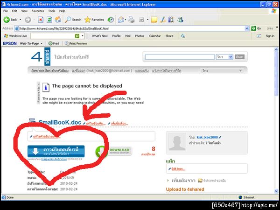Image resolution: width=280 pixels, height=210 pixels.
Task: Click the green DOWNLOAD desktop button
Action: [114, 151]
